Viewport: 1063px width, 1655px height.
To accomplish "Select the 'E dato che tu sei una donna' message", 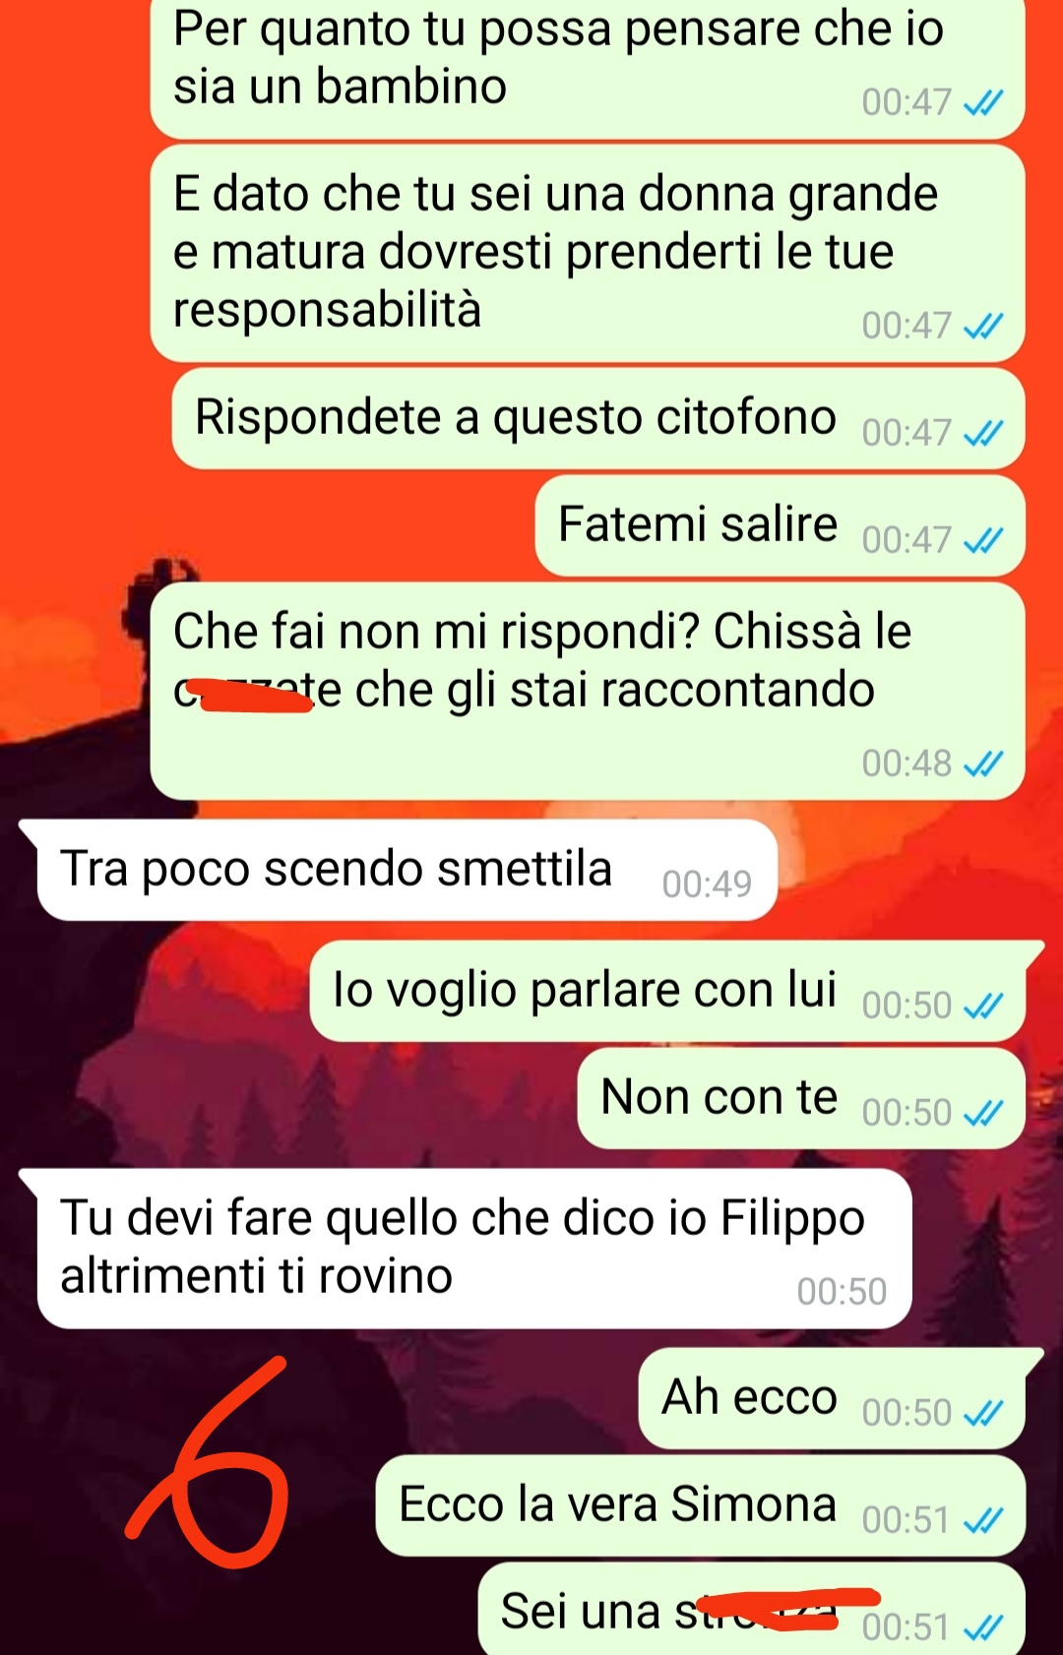I will tap(588, 253).
